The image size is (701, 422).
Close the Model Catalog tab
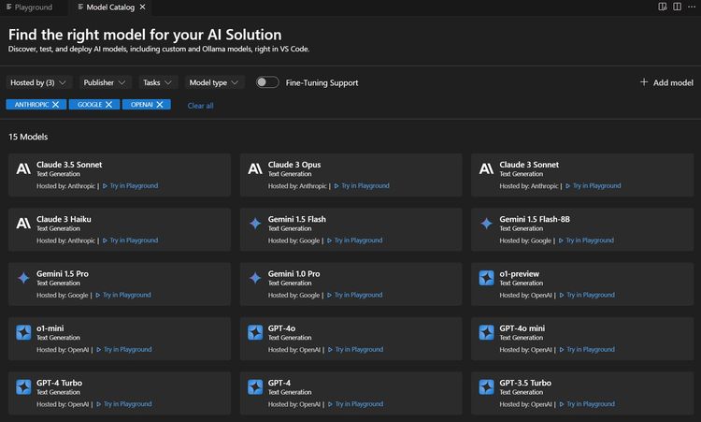(145, 7)
